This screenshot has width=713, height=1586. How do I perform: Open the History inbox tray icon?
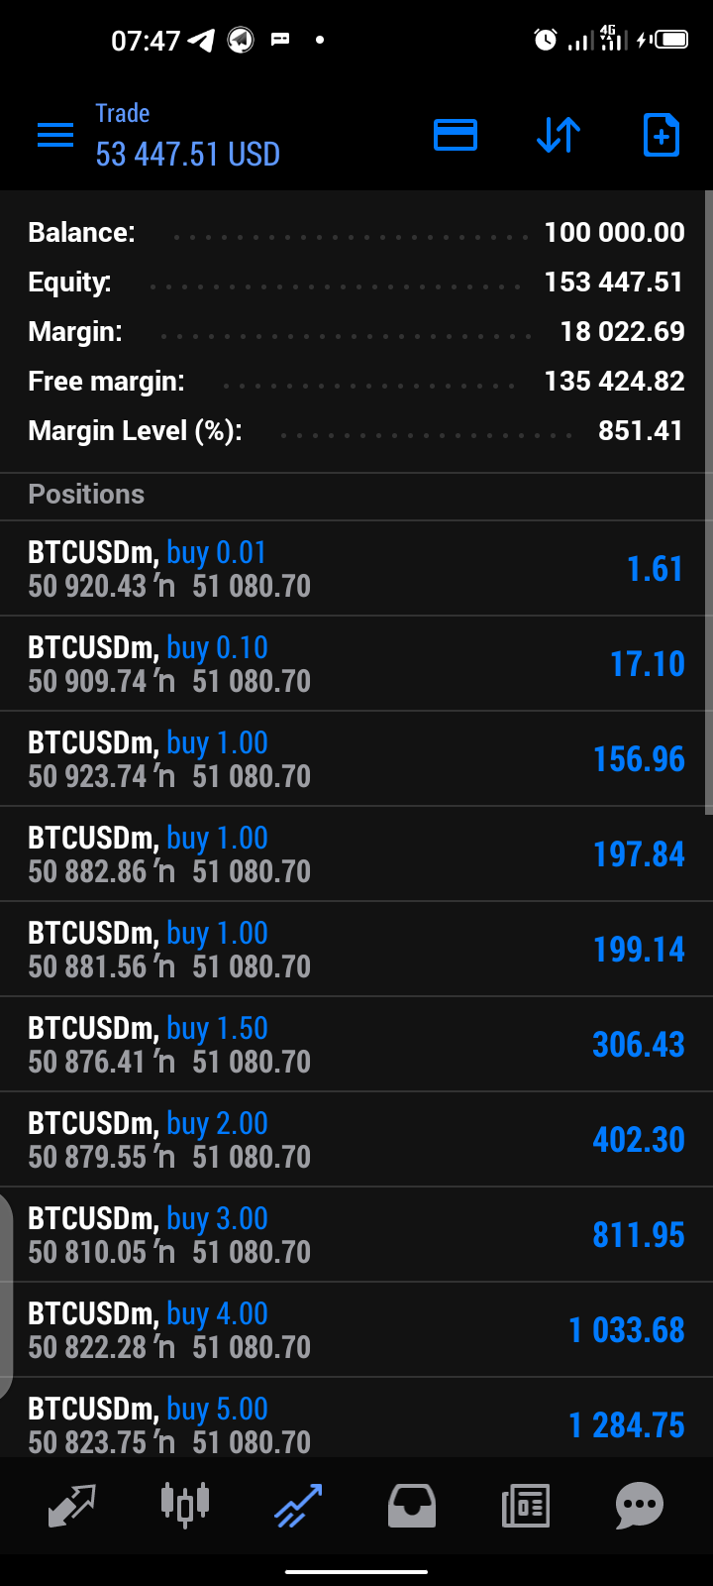pos(412,1505)
